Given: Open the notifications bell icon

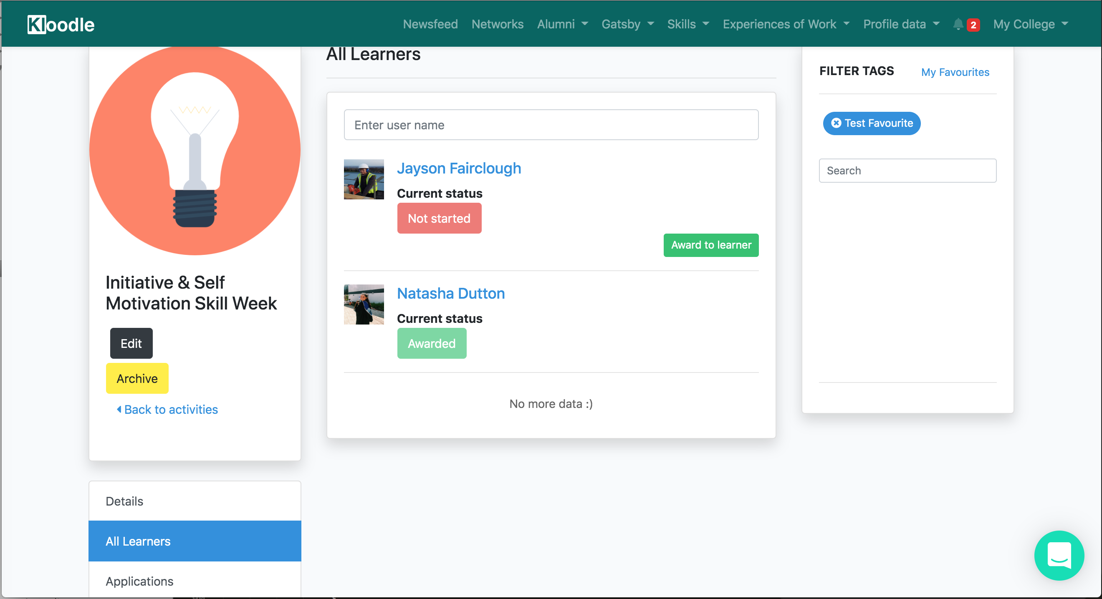Looking at the screenshot, I should (958, 24).
